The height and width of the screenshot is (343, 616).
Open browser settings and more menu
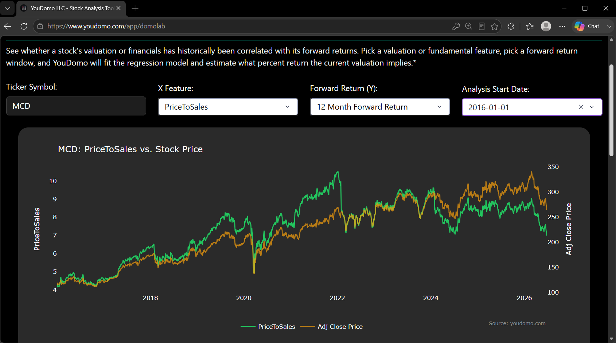(562, 26)
